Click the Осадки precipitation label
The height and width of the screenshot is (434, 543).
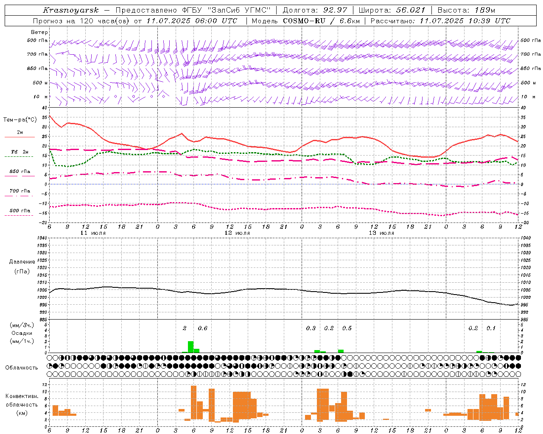(x=22, y=333)
